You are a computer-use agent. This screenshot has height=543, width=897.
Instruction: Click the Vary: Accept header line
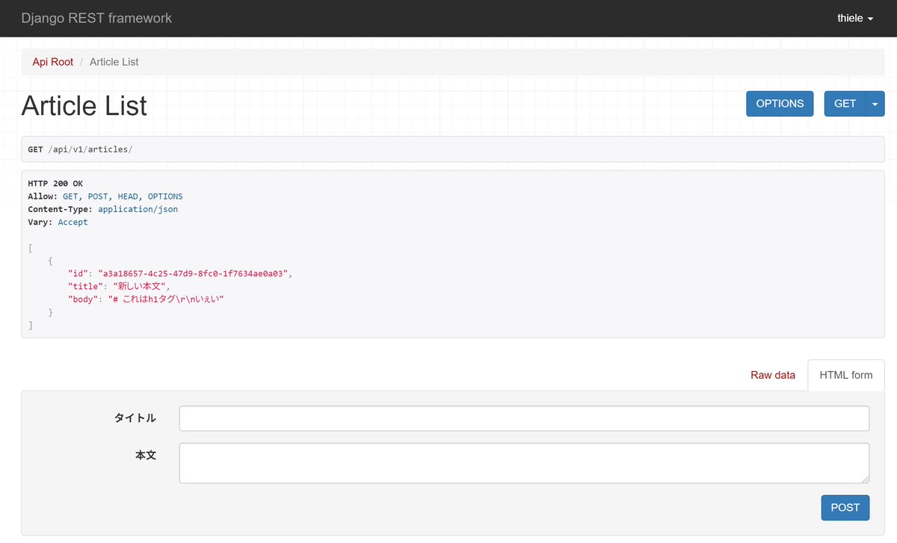(58, 222)
